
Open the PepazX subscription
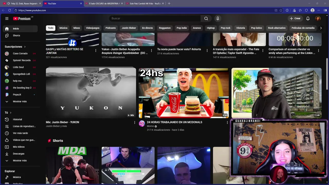pyautogui.click(x=20, y=95)
